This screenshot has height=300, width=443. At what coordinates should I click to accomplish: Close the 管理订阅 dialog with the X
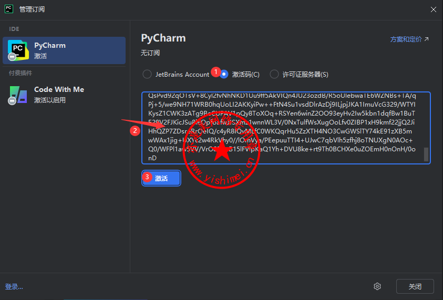[434, 9]
